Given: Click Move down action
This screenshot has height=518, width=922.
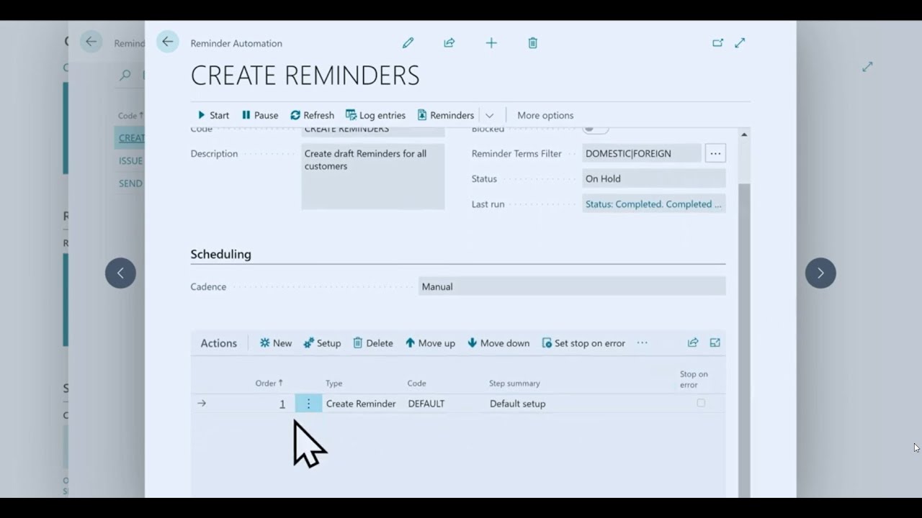Looking at the screenshot, I should tap(498, 343).
